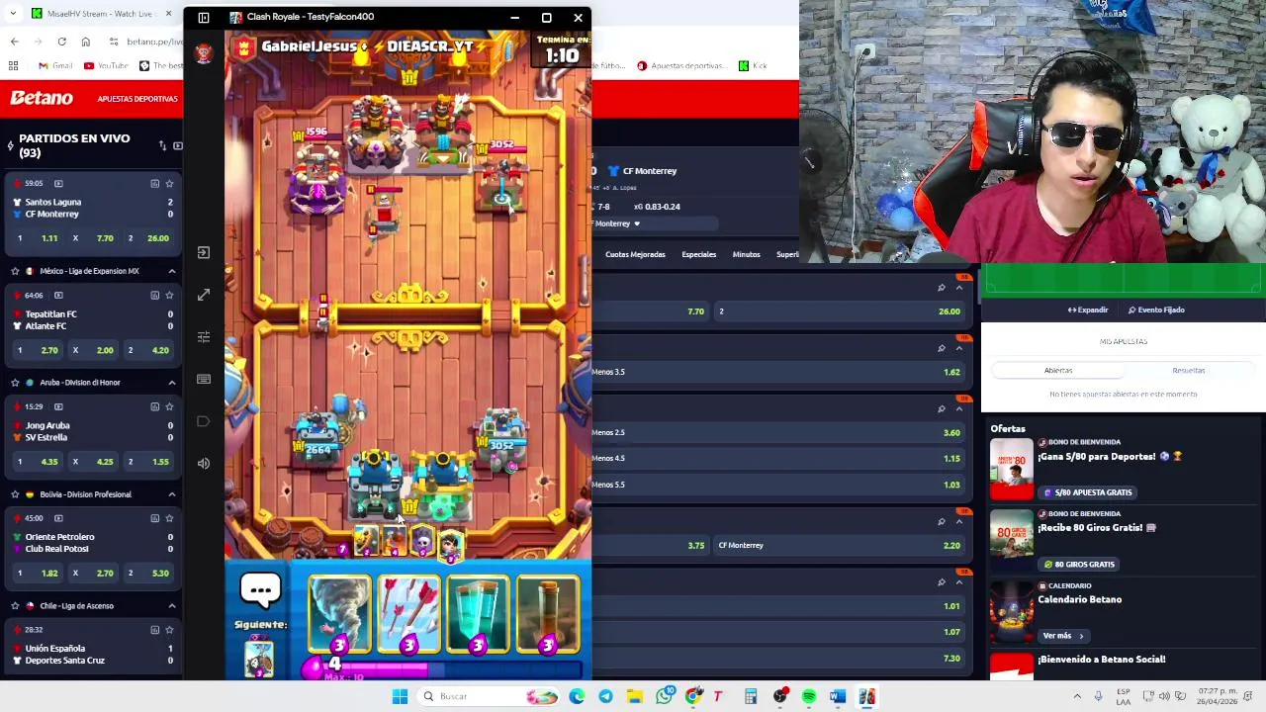This screenshot has height=712, width=1266.
Task: Click the sort icon beside Partidos en Vivo
Action: click(163, 145)
